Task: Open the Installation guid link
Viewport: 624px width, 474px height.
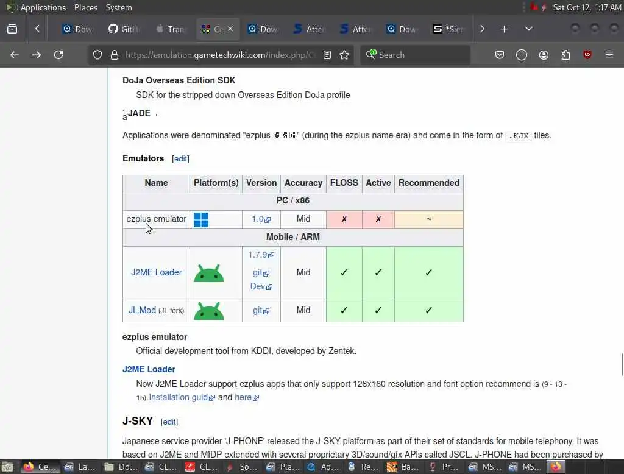Action: point(182,398)
